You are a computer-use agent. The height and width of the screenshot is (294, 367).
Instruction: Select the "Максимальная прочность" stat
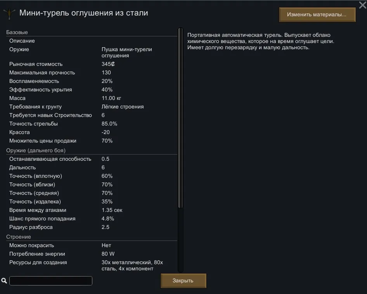92,72
